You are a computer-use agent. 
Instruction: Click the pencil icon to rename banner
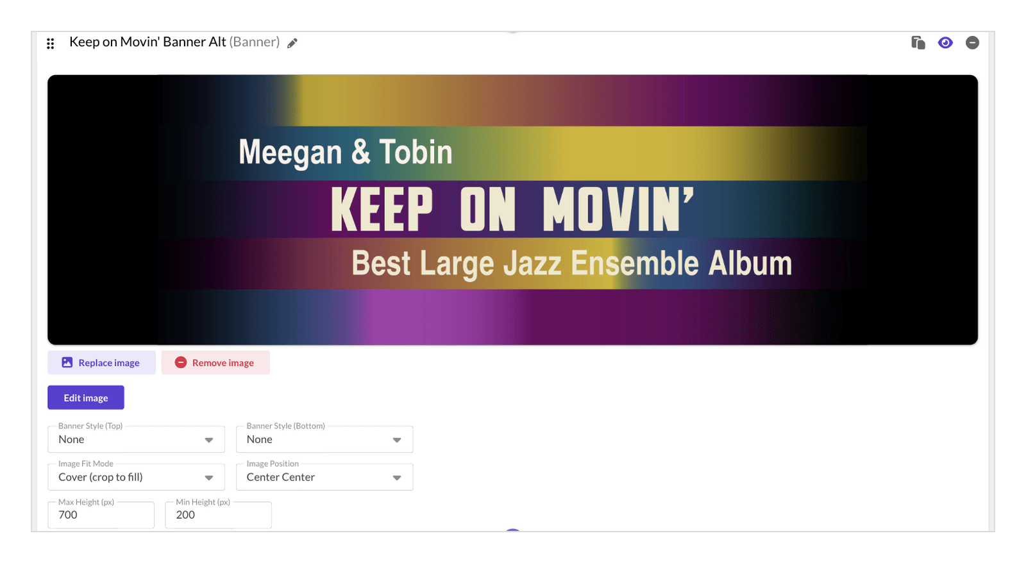[x=292, y=43]
